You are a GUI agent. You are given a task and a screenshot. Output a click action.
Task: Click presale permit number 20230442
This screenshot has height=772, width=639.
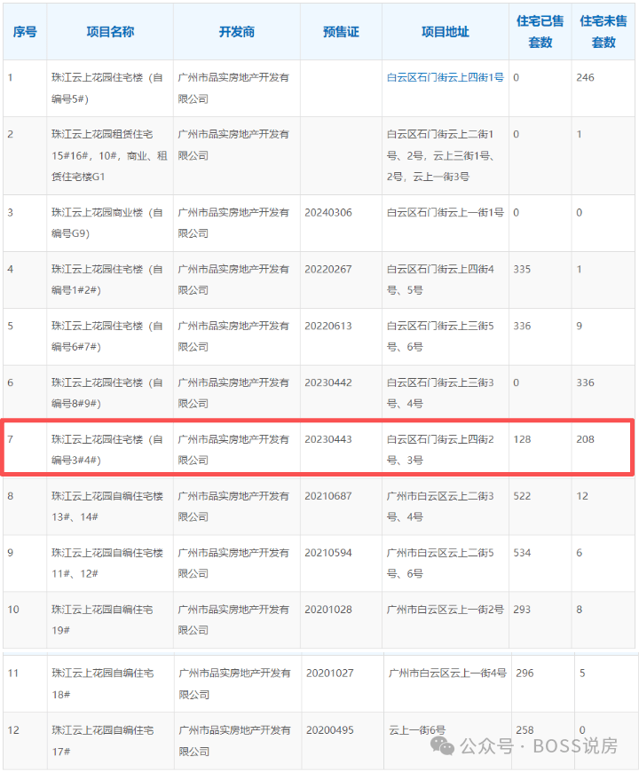[328, 382]
